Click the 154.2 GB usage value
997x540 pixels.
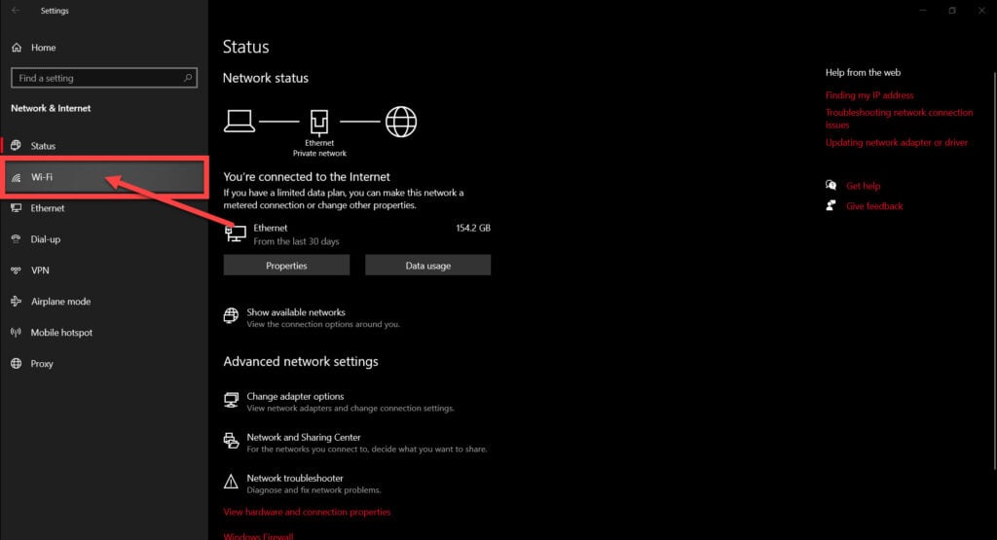click(473, 228)
